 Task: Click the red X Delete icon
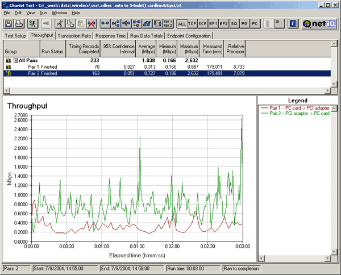[x=90, y=24]
